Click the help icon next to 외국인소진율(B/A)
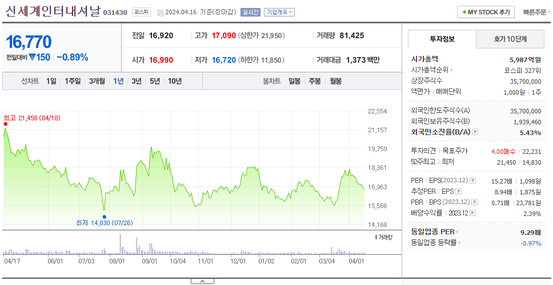 coord(475,132)
